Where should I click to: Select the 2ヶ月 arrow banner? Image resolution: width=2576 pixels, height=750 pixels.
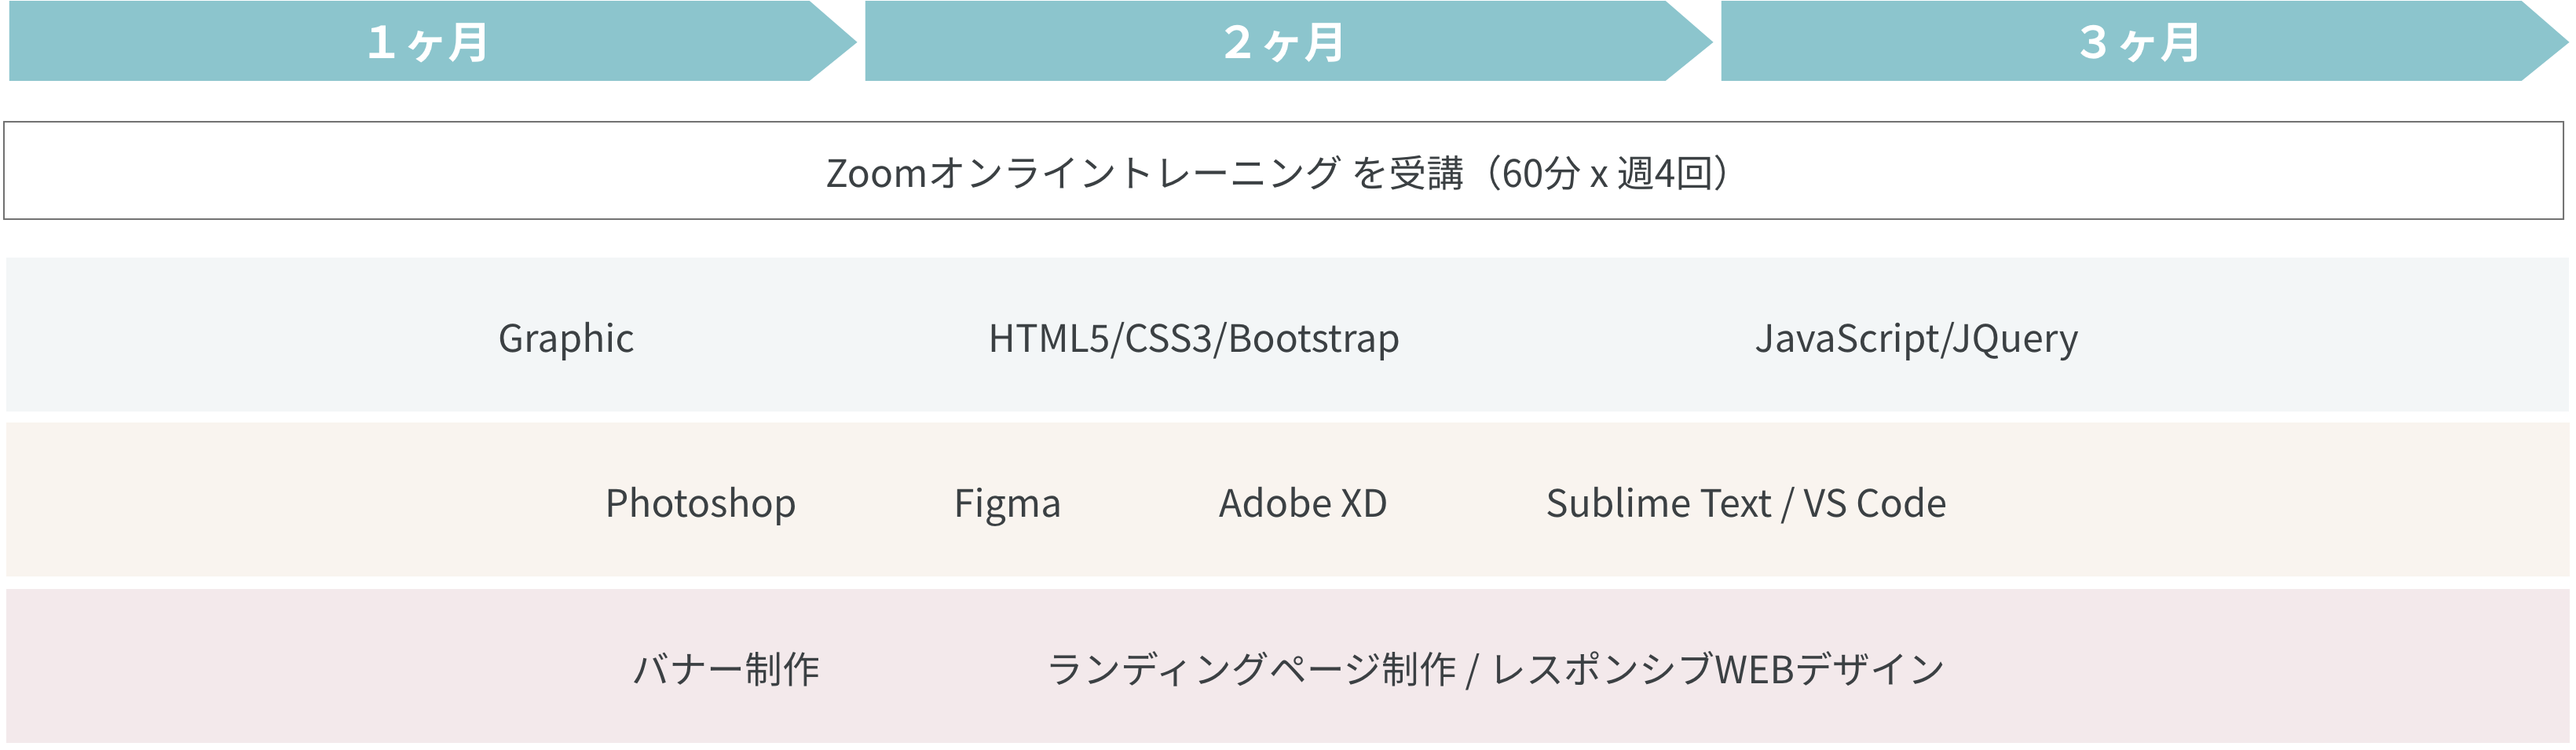1284,42
